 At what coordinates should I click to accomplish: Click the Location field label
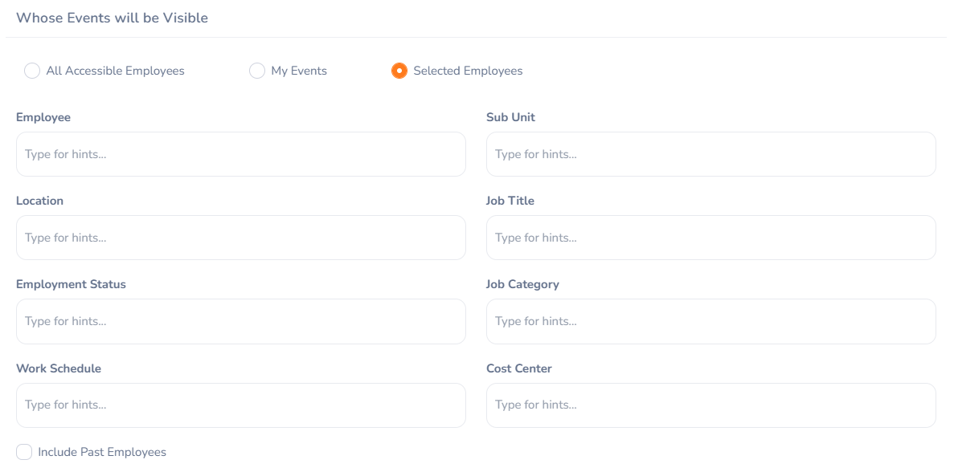pyautogui.click(x=39, y=201)
